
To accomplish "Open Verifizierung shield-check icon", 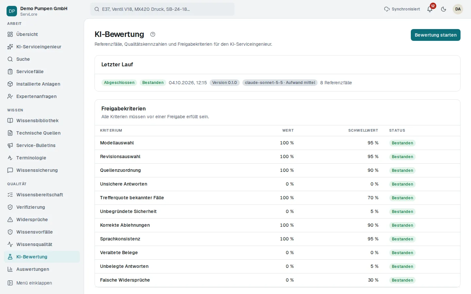I will coord(10,207).
